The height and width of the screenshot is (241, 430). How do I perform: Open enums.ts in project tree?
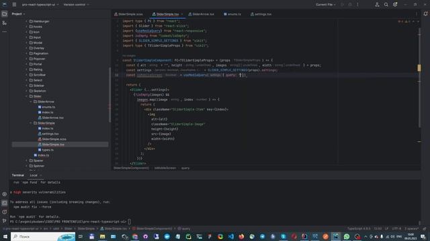point(48,107)
